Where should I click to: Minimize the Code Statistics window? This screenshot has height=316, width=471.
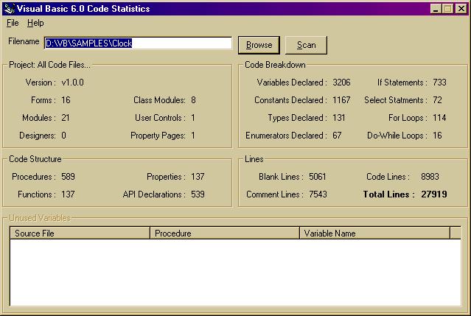coord(436,9)
